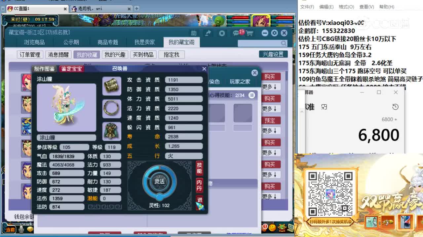Switch to the 染色 tab
The height and width of the screenshot is (237, 423).
click(214, 81)
